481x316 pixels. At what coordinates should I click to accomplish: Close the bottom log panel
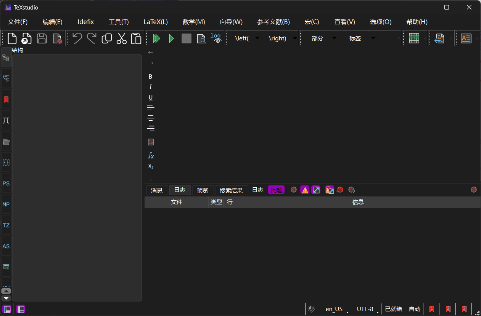click(474, 190)
